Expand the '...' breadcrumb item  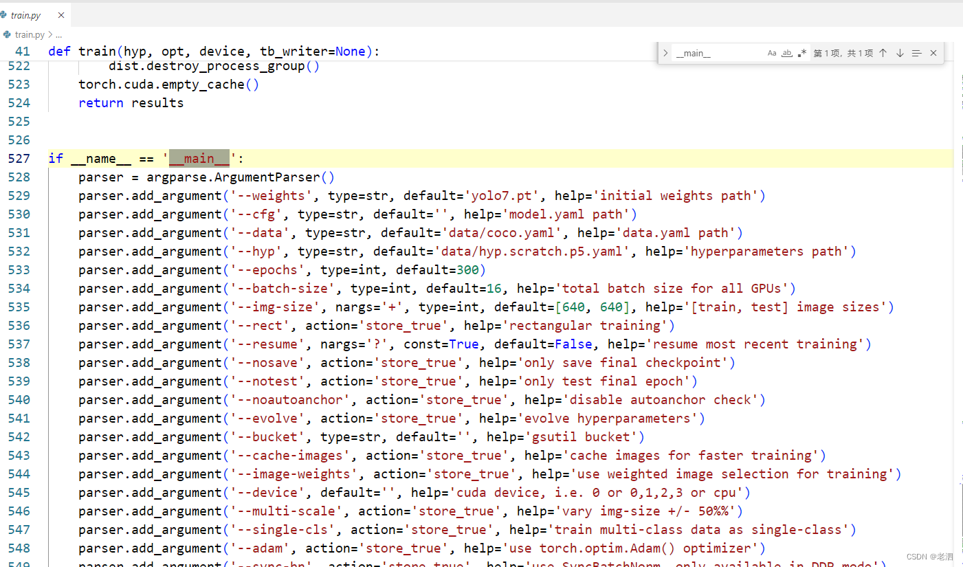[x=58, y=34]
